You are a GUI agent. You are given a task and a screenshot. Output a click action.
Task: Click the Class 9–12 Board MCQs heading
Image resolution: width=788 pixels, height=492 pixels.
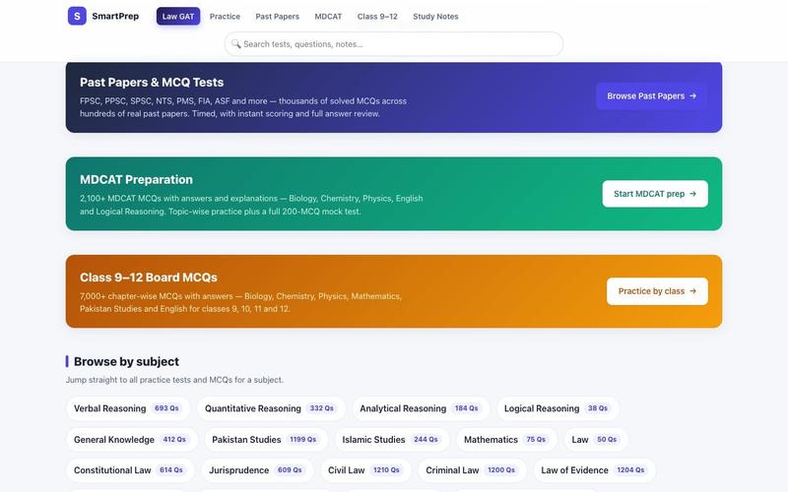pos(149,277)
